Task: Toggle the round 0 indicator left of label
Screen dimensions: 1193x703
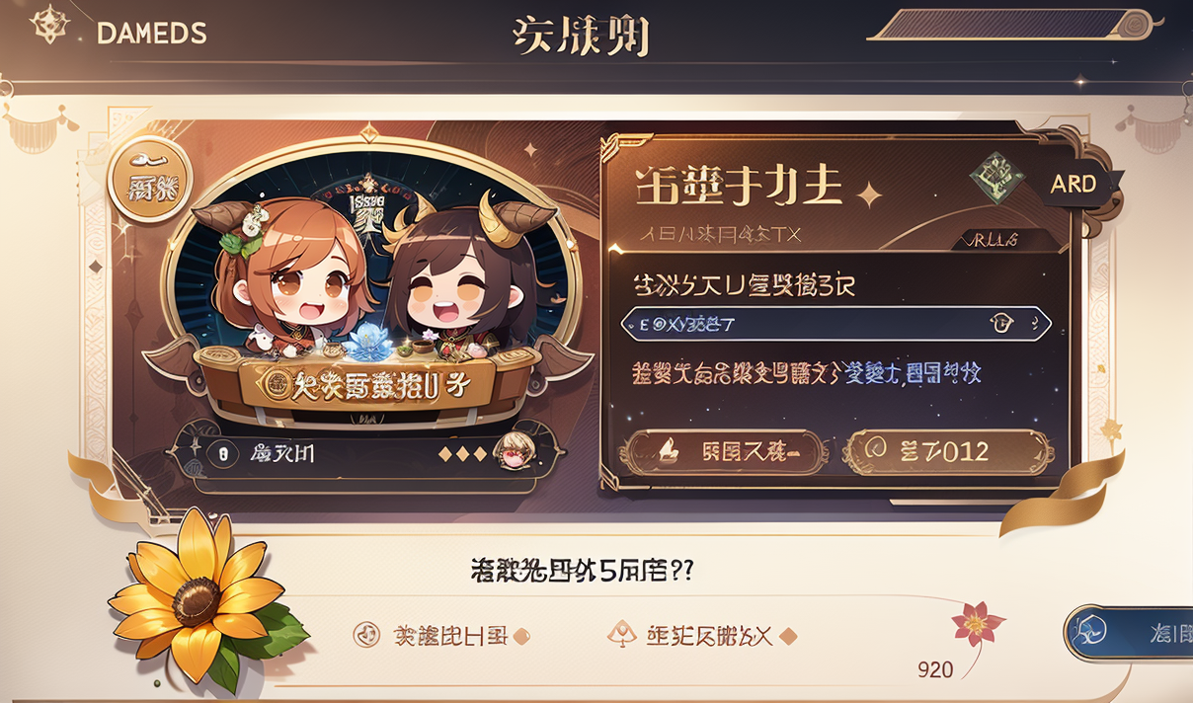Action: (223, 454)
